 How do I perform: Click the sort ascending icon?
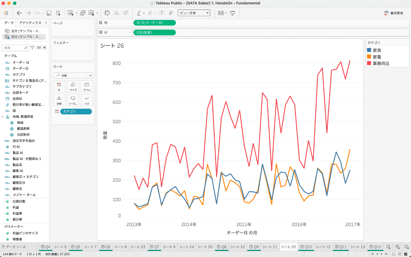(x=116, y=13)
